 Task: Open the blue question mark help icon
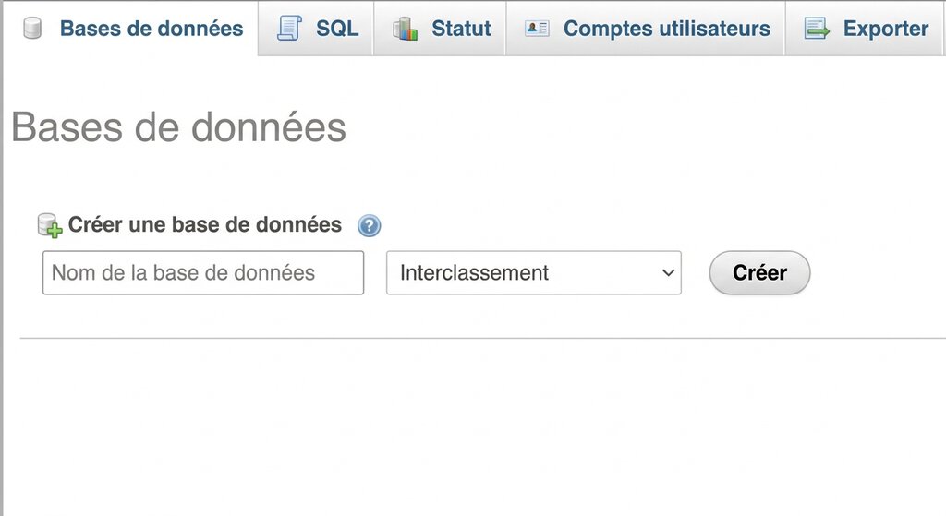point(369,225)
